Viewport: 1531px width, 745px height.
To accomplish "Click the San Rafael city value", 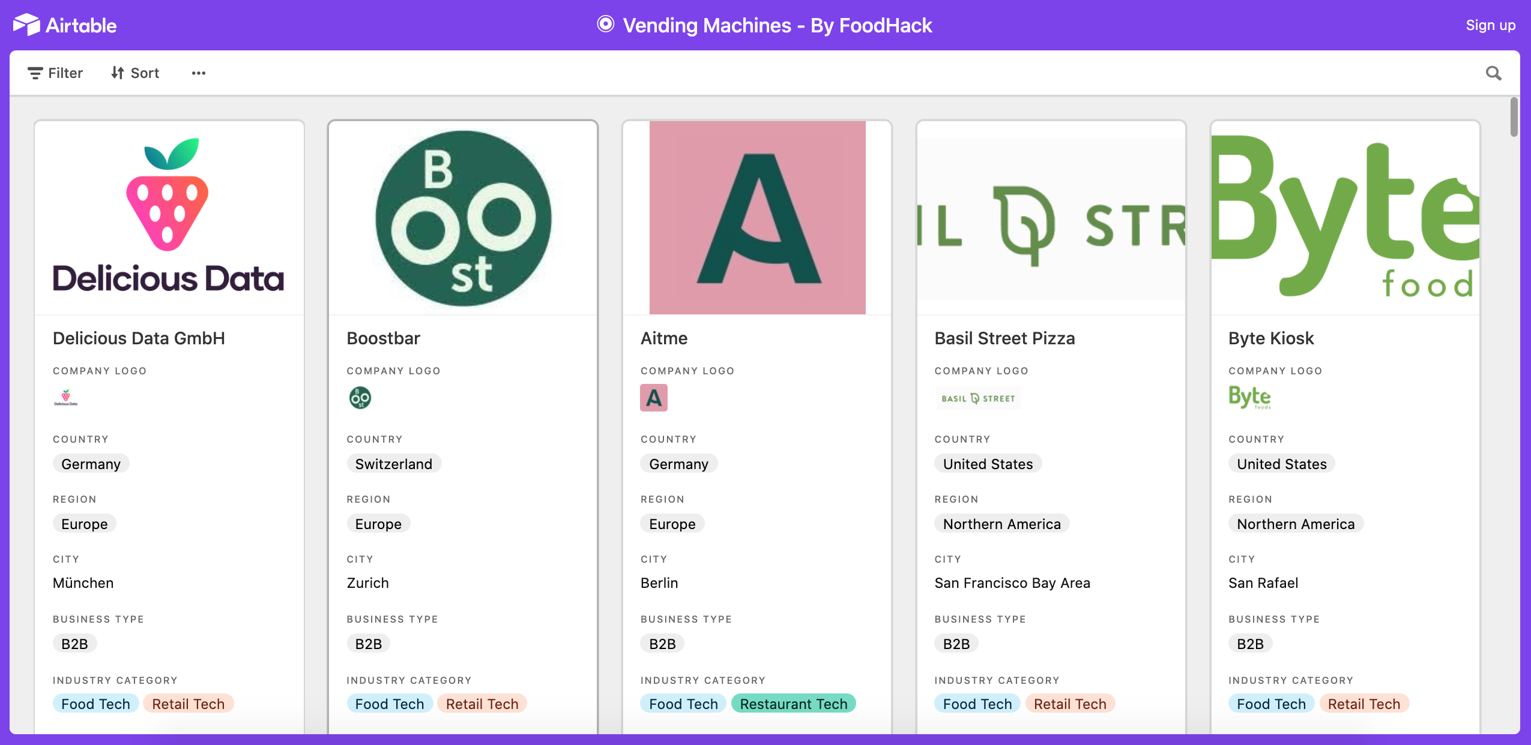I will click(1263, 583).
